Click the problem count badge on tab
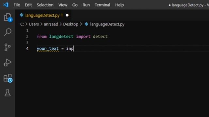The image size is (209, 117). click(x=62, y=15)
